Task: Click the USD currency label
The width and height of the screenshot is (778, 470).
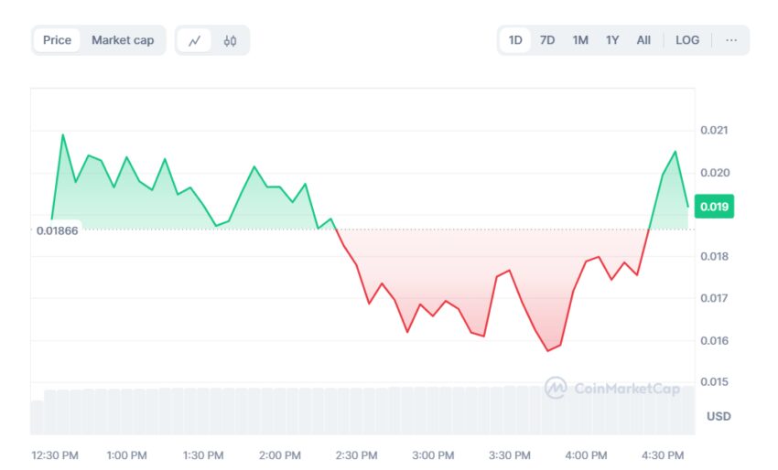Action: [719, 417]
